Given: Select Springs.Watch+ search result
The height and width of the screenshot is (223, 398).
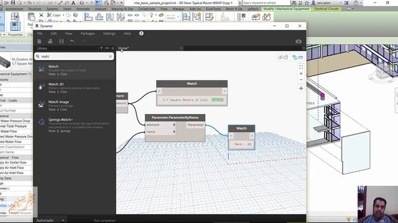Looking at the screenshot, I should click(75, 125).
